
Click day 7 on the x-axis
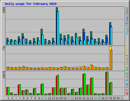(x=31, y=98)
